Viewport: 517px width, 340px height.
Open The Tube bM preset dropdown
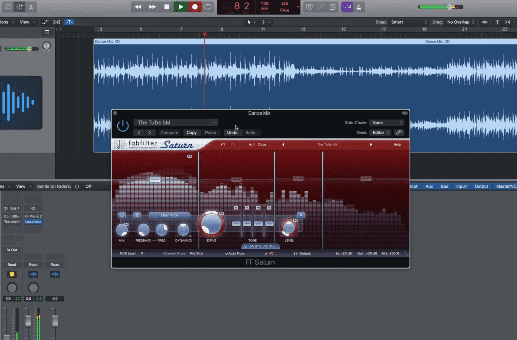176,122
